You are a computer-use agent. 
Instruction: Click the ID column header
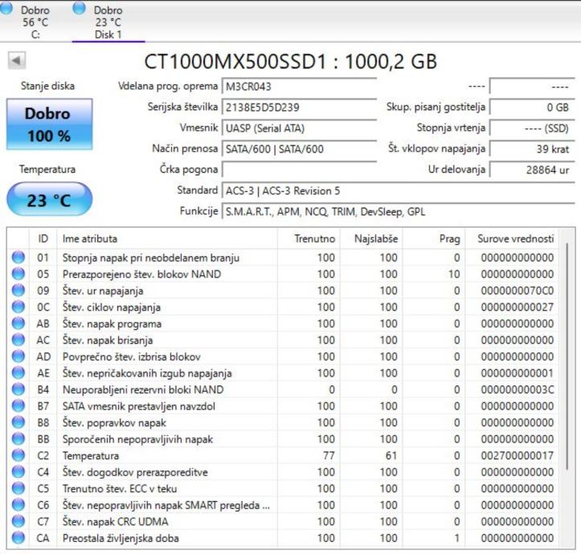coord(43,238)
